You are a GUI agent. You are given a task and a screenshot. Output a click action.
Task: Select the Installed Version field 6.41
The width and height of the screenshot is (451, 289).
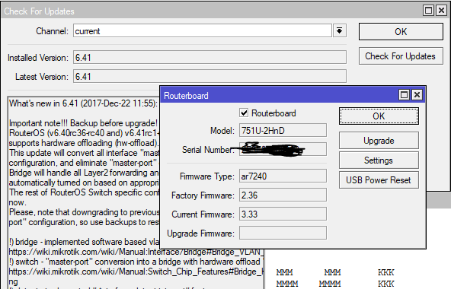pos(210,58)
